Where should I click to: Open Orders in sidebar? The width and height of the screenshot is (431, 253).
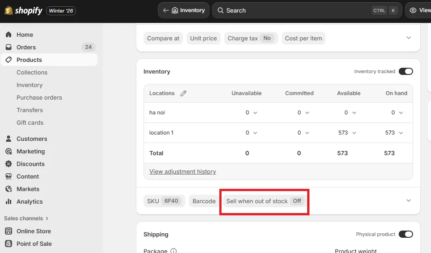click(x=26, y=47)
